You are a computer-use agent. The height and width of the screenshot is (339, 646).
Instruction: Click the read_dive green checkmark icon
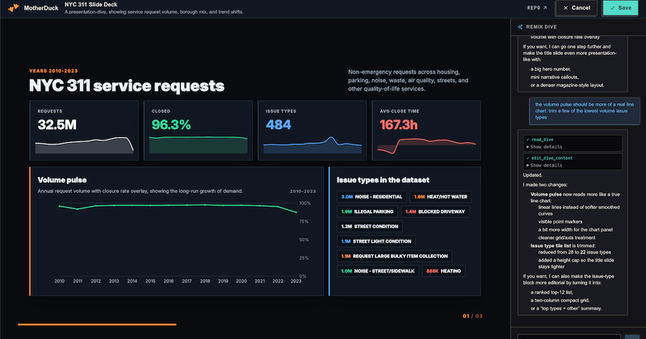528,140
